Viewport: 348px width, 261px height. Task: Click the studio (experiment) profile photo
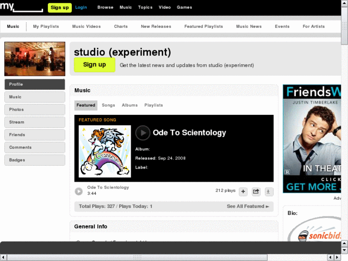click(x=35, y=59)
